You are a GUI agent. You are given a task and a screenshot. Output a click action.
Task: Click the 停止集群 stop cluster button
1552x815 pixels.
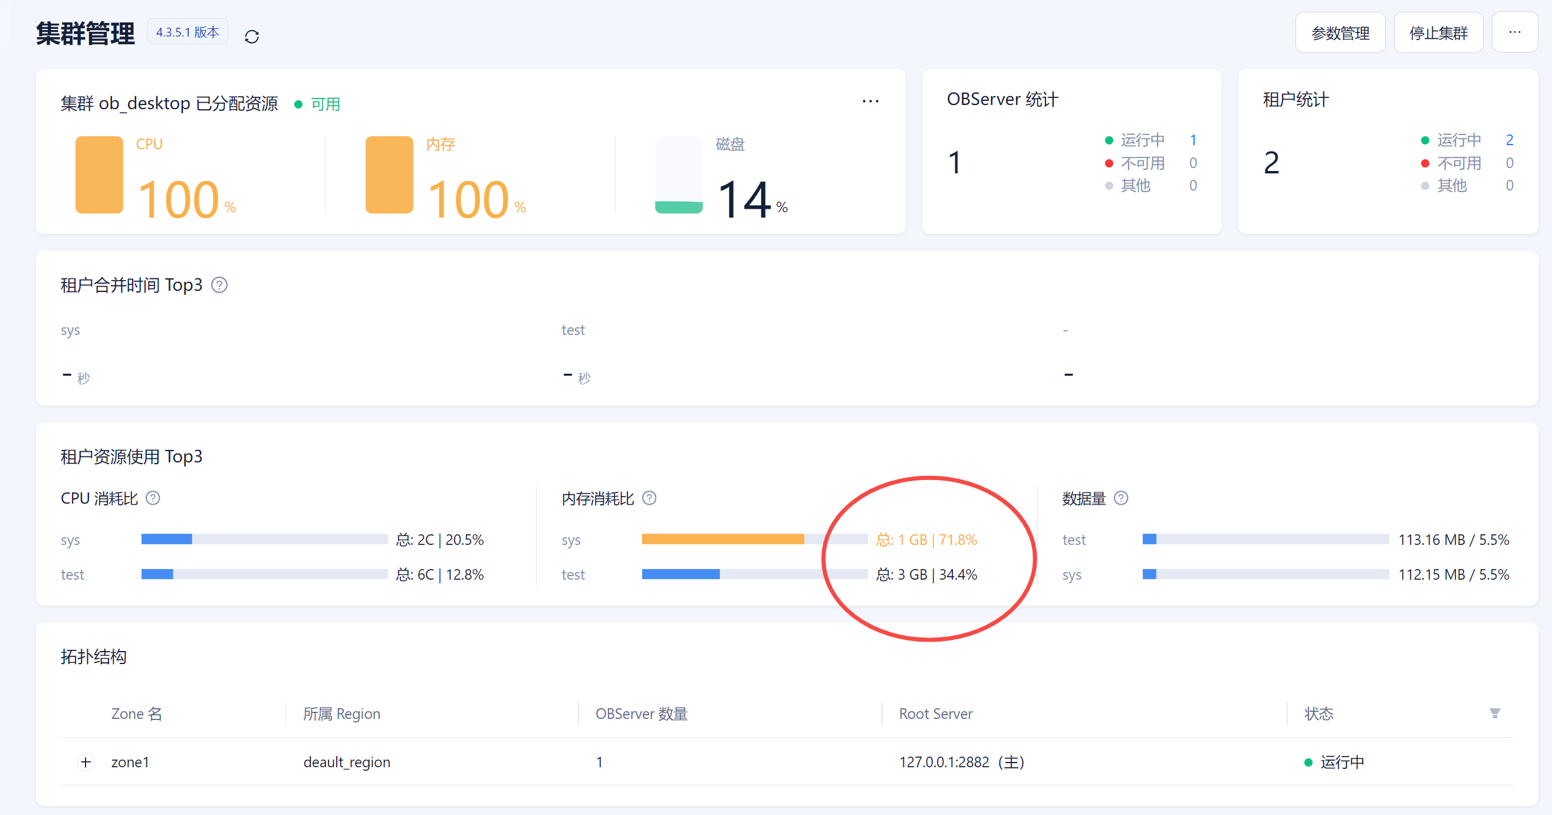click(1438, 33)
